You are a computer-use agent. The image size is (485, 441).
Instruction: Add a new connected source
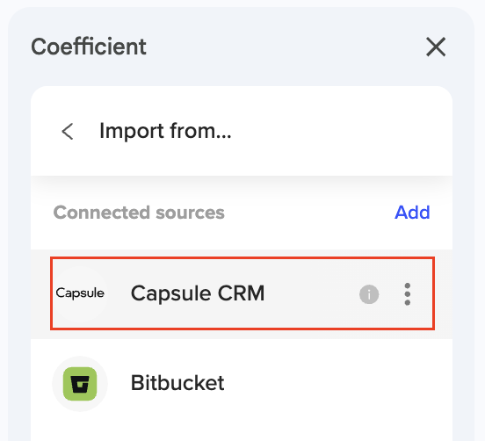tap(412, 213)
